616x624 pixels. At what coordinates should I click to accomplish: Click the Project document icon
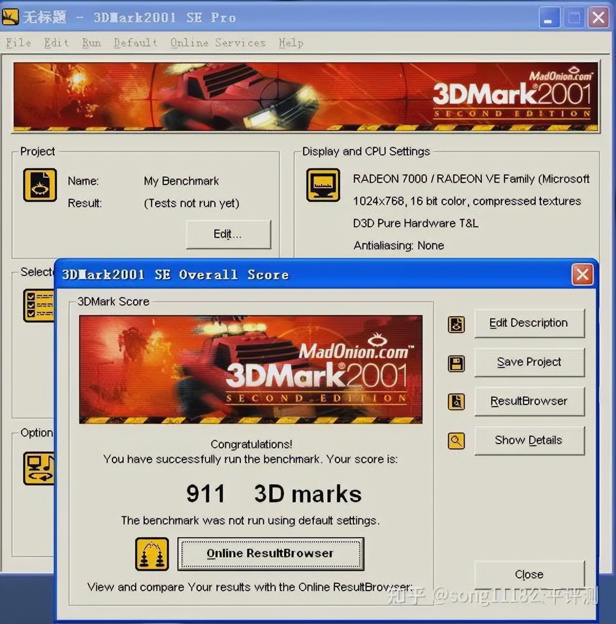pos(40,185)
